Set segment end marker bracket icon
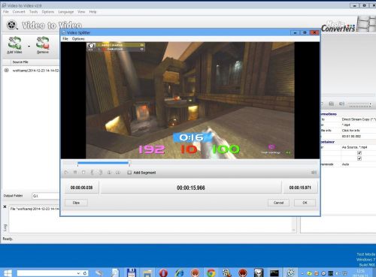 click(x=101, y=173)
